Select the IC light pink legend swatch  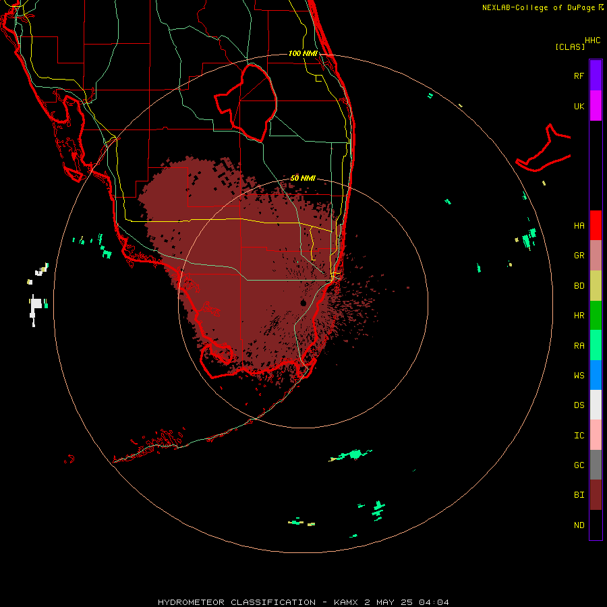click(596, 435)
